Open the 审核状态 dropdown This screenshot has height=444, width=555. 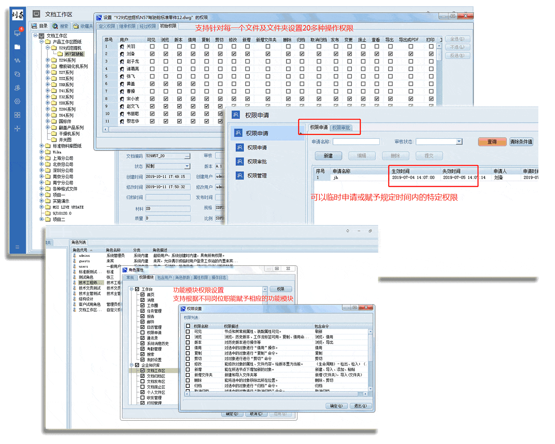click(x=459, y=141)
